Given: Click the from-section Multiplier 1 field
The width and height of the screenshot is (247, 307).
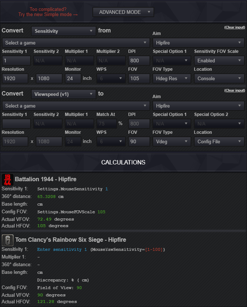Looking at the screenshot, I should (x=79, y=61).
